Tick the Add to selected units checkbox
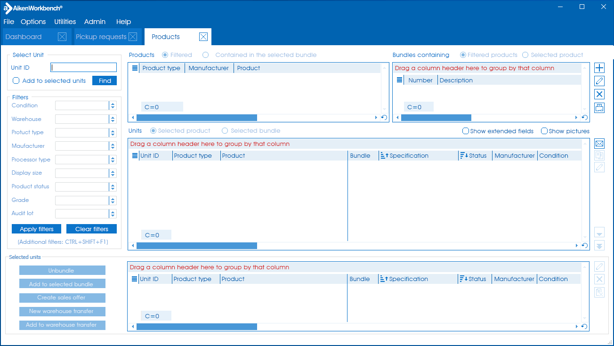 pyautogui.click(x=16, y=80)
